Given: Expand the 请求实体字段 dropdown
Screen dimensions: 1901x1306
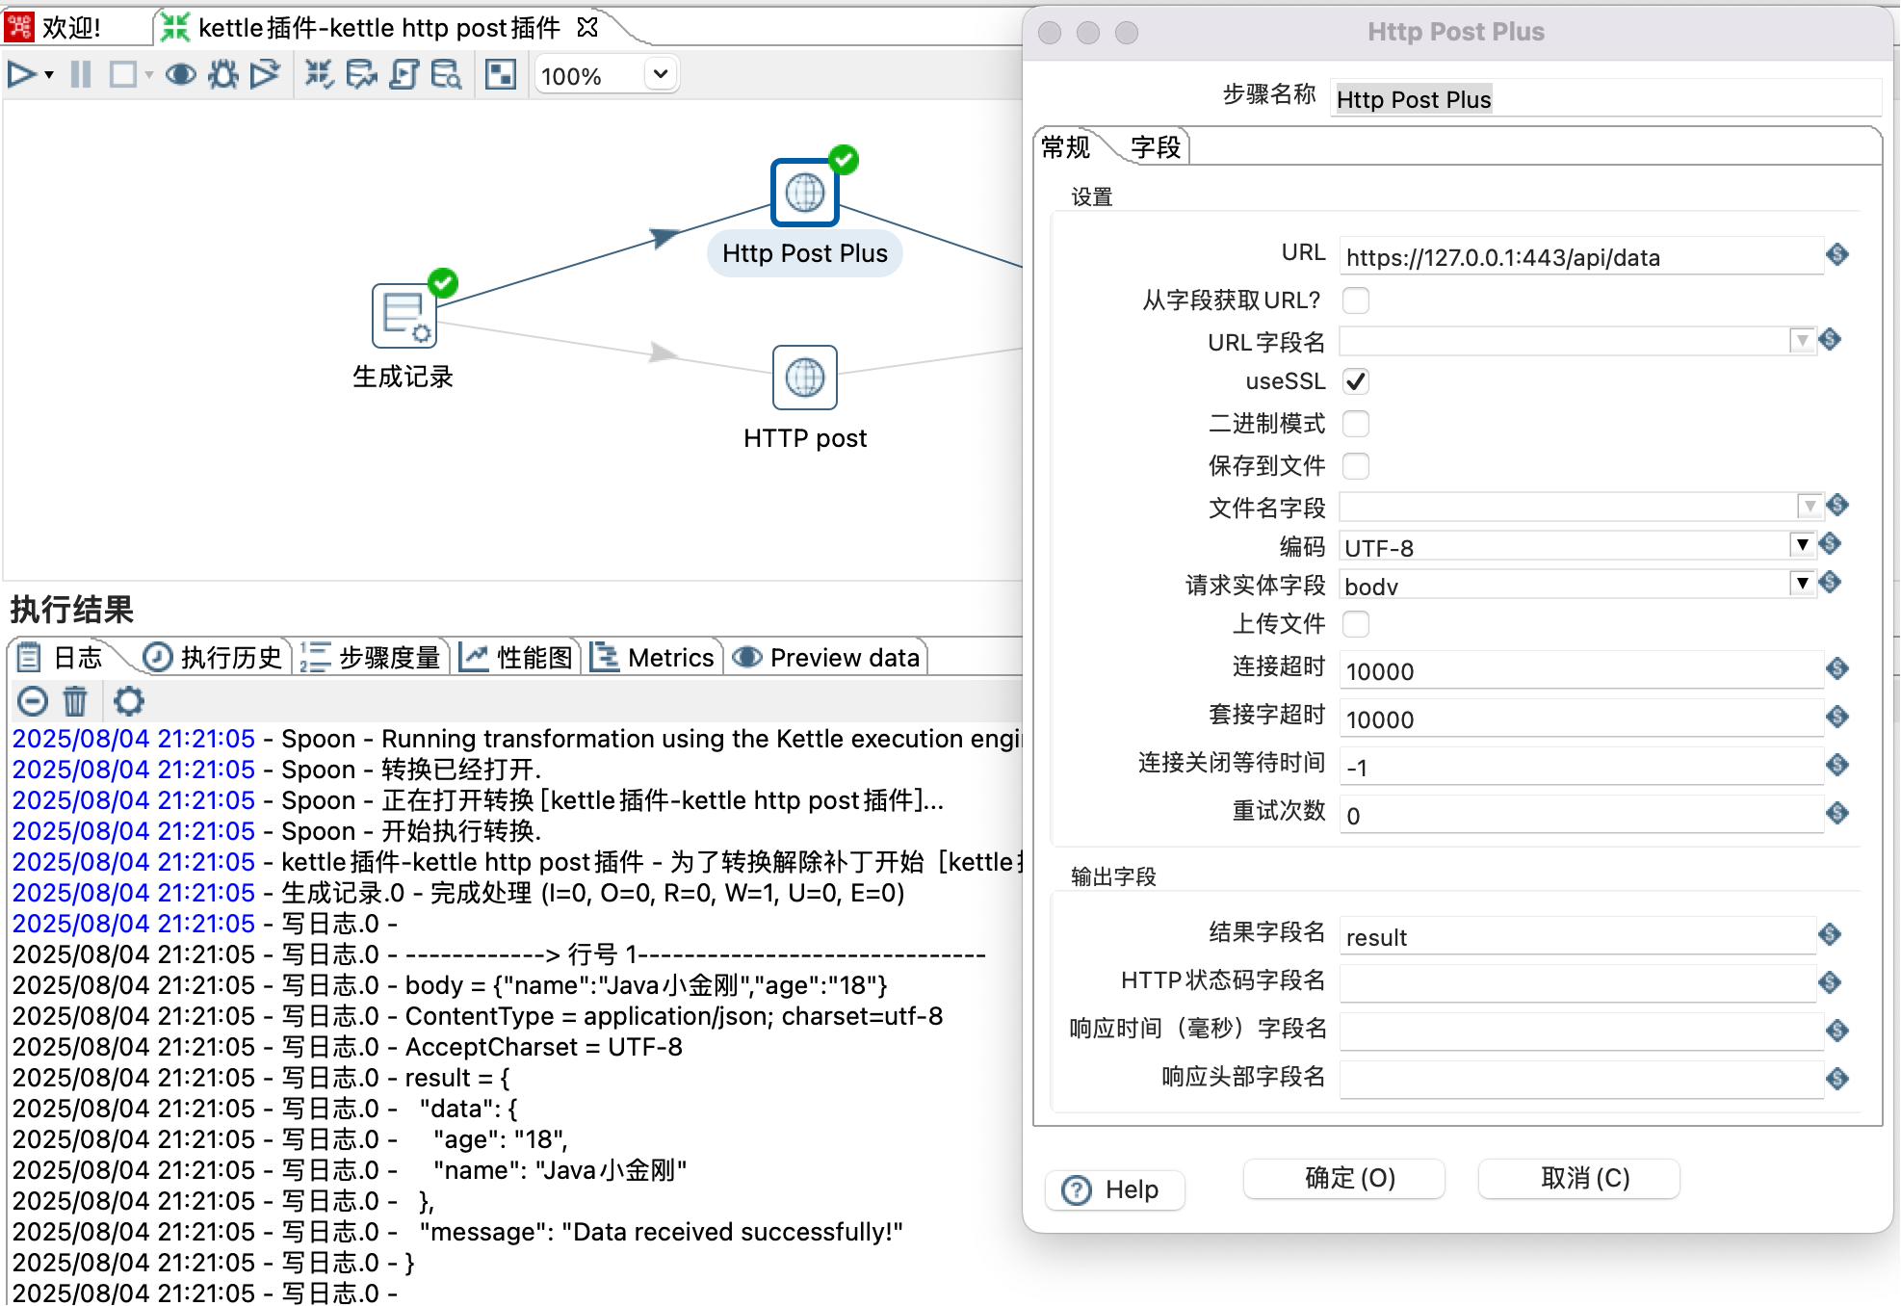Looking at the screenshot, I should (1801, 584).
